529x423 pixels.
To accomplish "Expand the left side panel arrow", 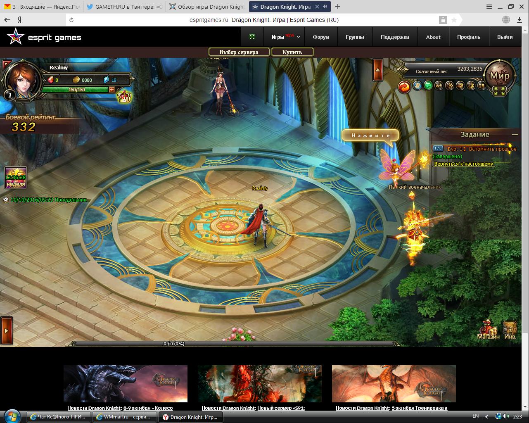I will 6,330.
